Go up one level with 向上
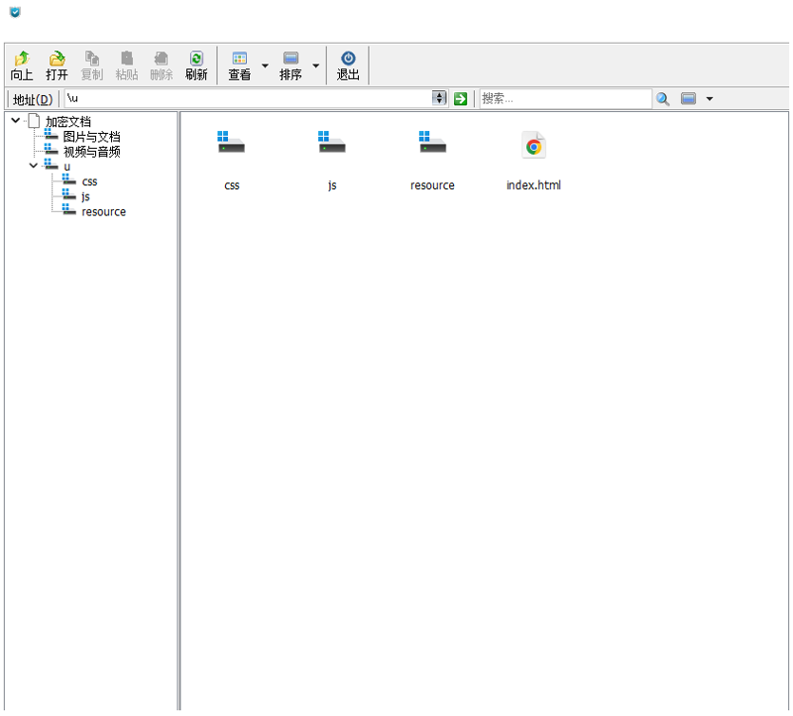This screenshot has height=716, width=793. [22, 65]
